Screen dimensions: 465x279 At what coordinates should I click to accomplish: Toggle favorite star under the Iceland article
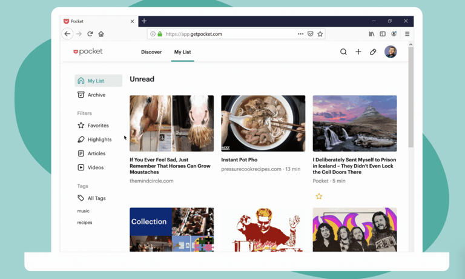(319, 197)
